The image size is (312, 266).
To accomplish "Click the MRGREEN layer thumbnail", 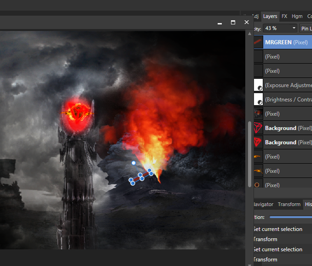I will click(258, 42).
